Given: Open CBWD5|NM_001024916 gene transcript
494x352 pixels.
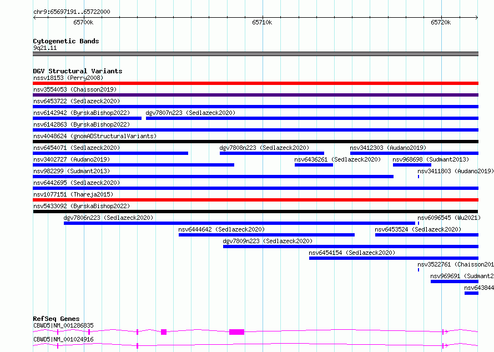Looking at the screenshot, I should (x=255, y=346).
